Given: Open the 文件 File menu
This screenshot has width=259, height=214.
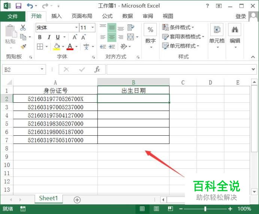Looking at the screenshot, I should coord(13,16).
